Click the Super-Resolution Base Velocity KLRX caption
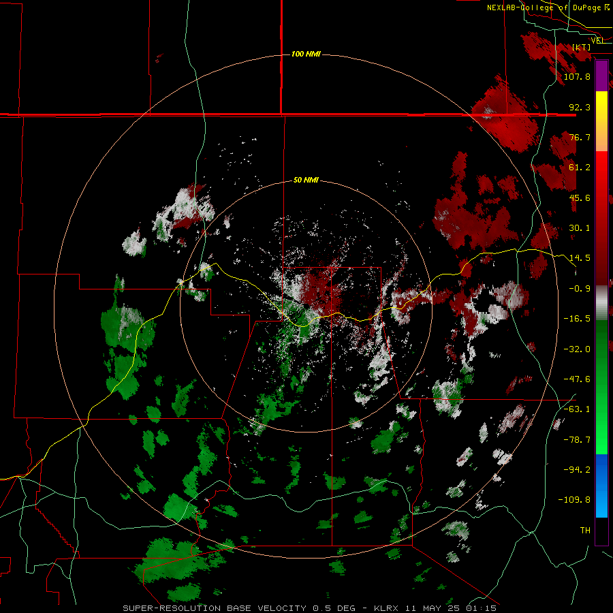613x613 pixels. point(310,608)
